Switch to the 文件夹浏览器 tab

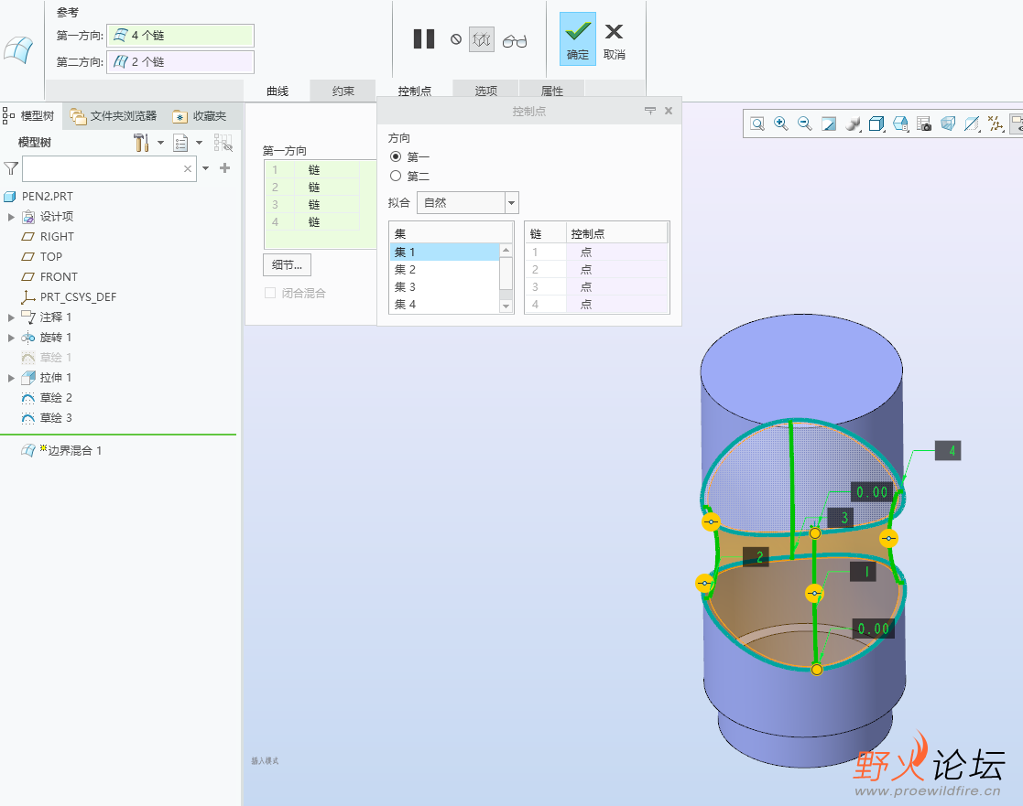point(114,116)
